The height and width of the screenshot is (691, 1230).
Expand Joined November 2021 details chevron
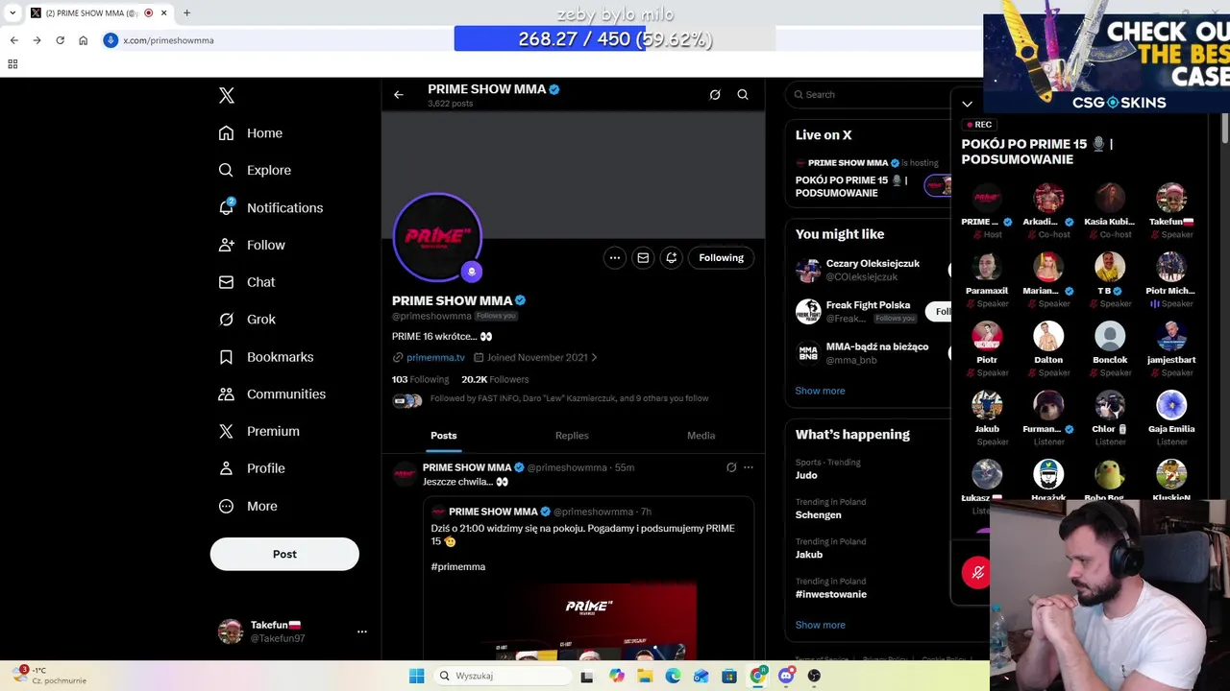coord(594,357)
